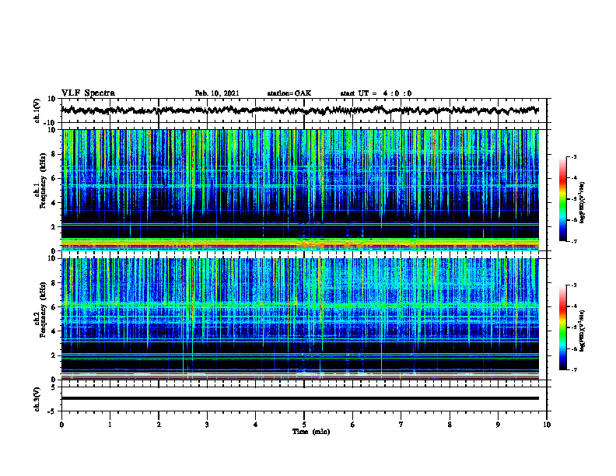
Task: Click the "station=GAK" header text
Action: tap(289, 93)
